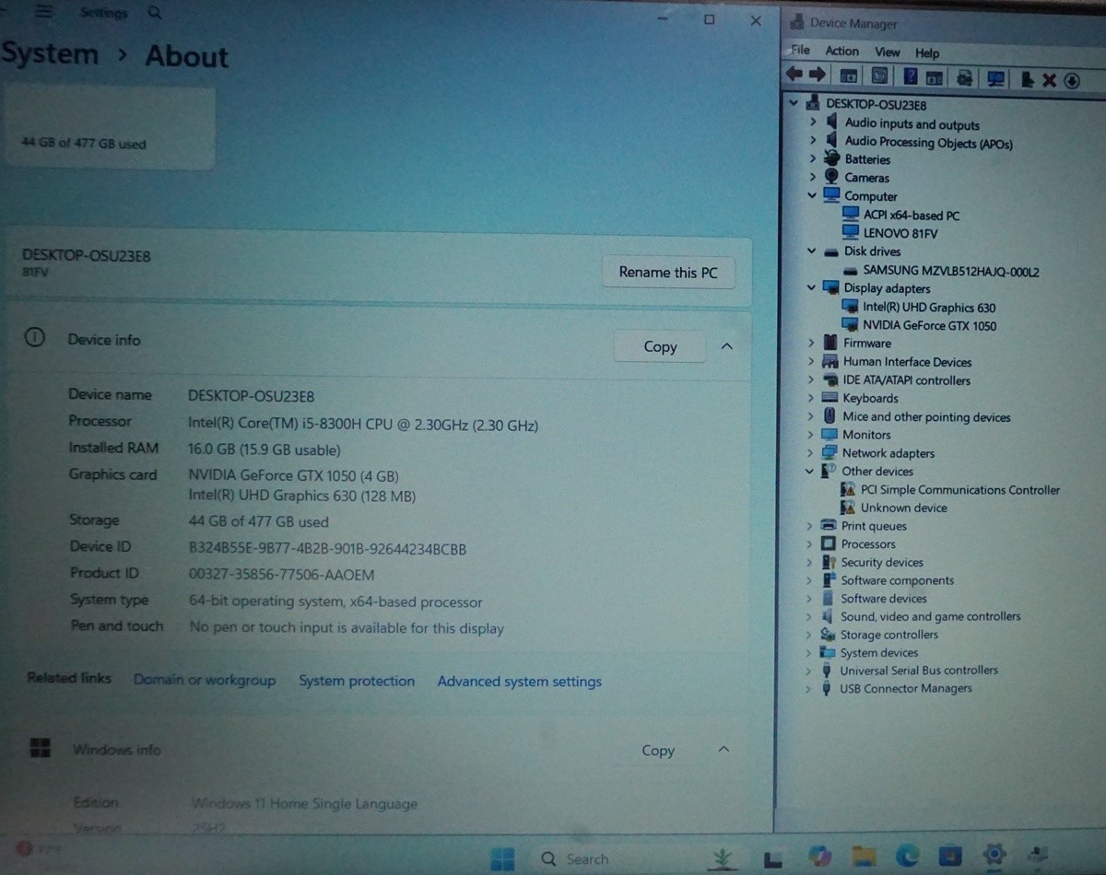Screen dimensions: 1106x875
Task: Click the Scan for hardware changes monitor icon
Action: [995, 79]
